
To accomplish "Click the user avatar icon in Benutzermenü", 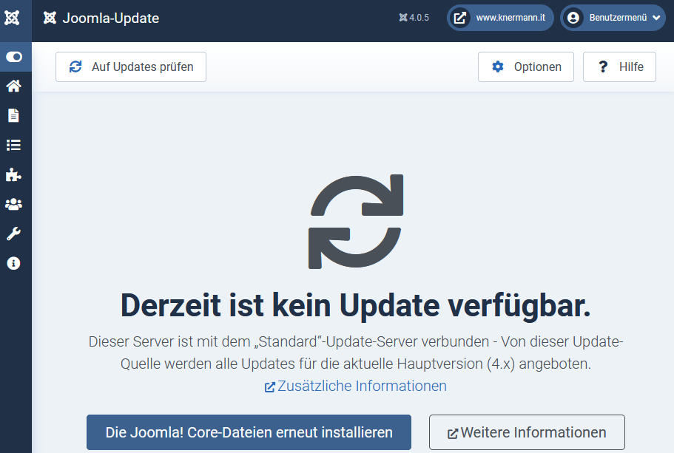I will tap(573, 18).
